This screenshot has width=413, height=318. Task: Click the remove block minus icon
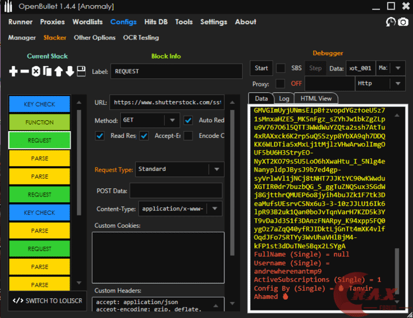pyautogui.click(x=25, y=72)
